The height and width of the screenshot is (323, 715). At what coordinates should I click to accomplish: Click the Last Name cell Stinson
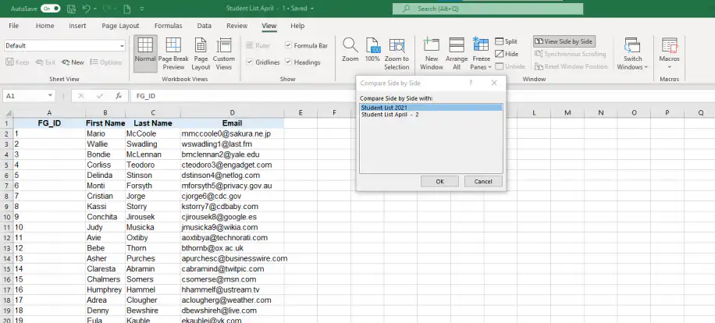(x=153, y=176)
